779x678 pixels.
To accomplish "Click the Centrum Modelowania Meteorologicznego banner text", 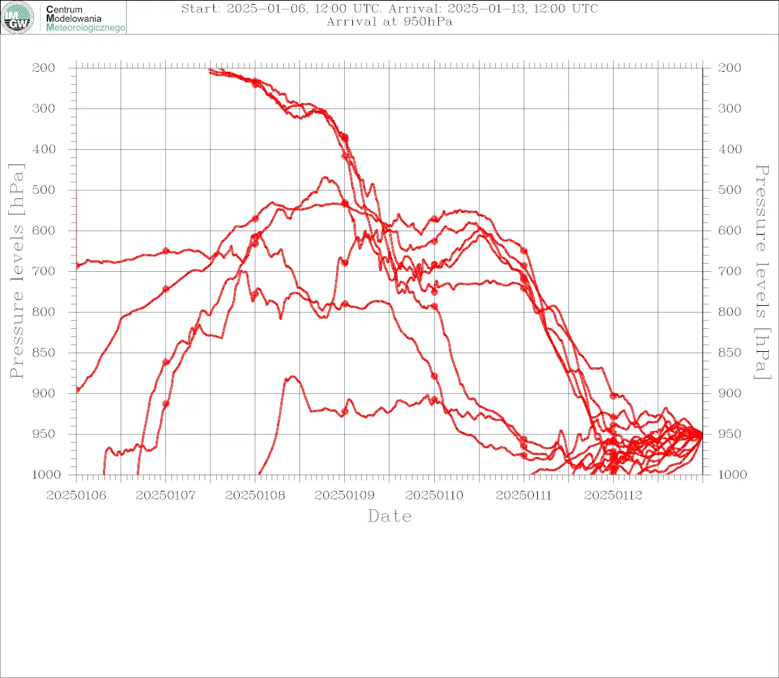I will coord(85,18).
